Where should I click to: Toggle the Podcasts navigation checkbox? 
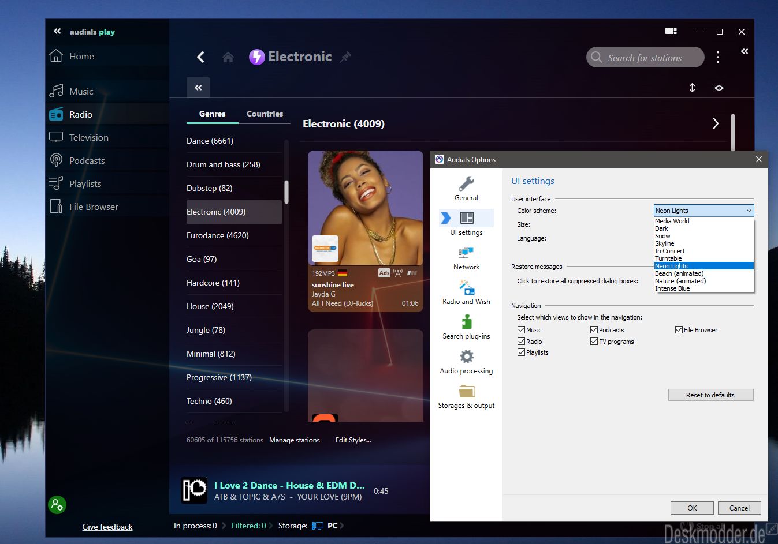[x=594, y=330]
